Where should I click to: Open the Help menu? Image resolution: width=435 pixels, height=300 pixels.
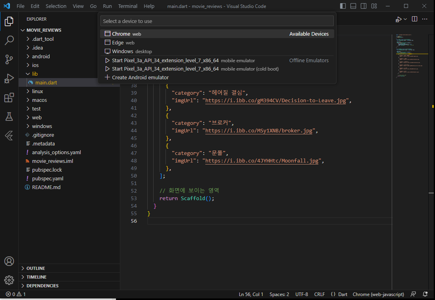pos(149,6)
